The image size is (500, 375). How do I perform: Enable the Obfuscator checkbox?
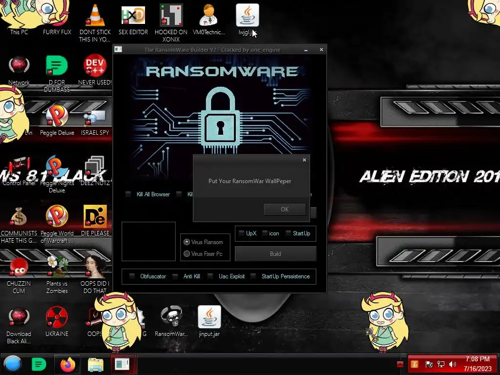[132, 276]
